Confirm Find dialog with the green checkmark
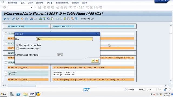173x97 pixels. [93, 61]
